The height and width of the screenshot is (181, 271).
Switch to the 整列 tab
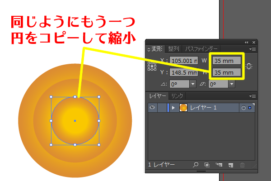173,48
